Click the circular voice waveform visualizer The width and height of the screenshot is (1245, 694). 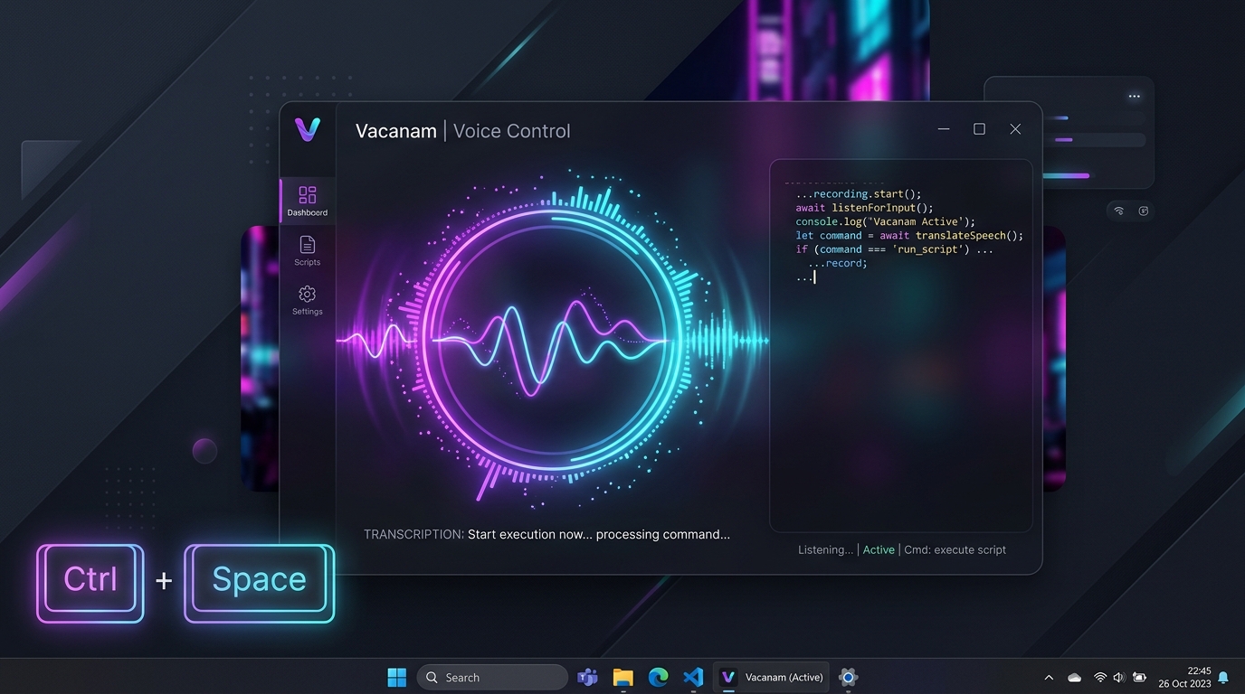(x=552, y=342)
